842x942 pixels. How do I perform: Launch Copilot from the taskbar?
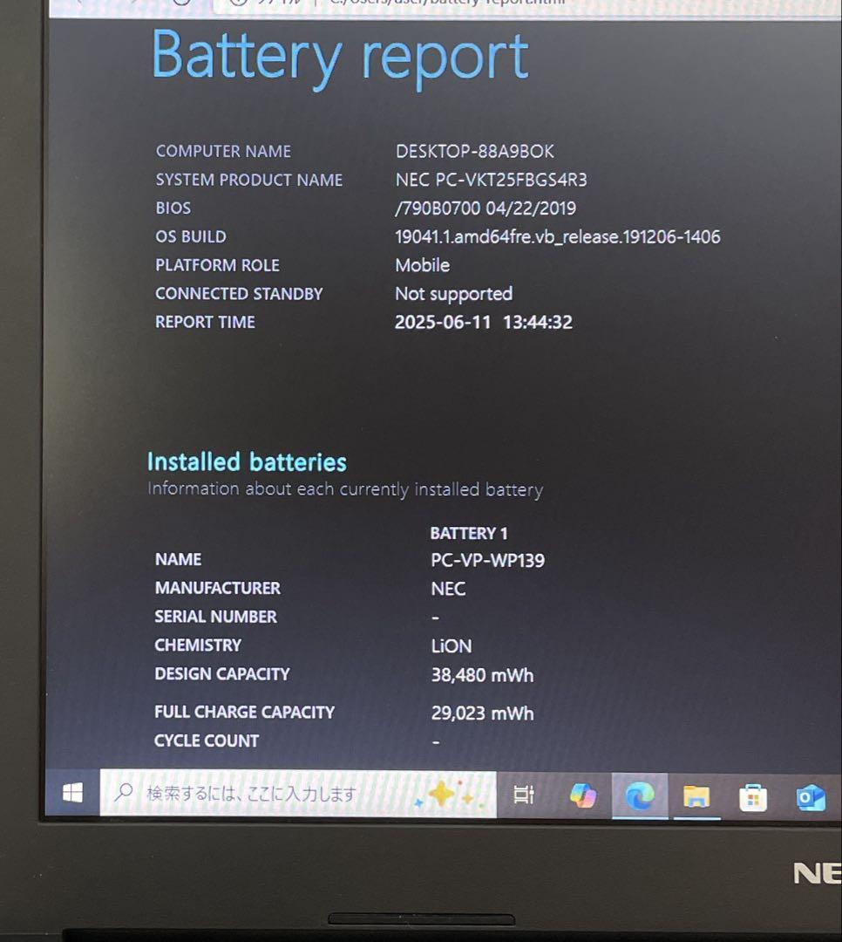[x=582, y=795]
